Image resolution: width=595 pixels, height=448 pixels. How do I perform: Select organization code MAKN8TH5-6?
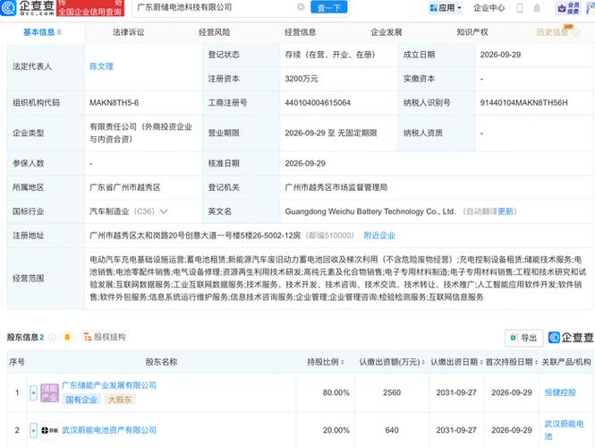coord(115,103)
